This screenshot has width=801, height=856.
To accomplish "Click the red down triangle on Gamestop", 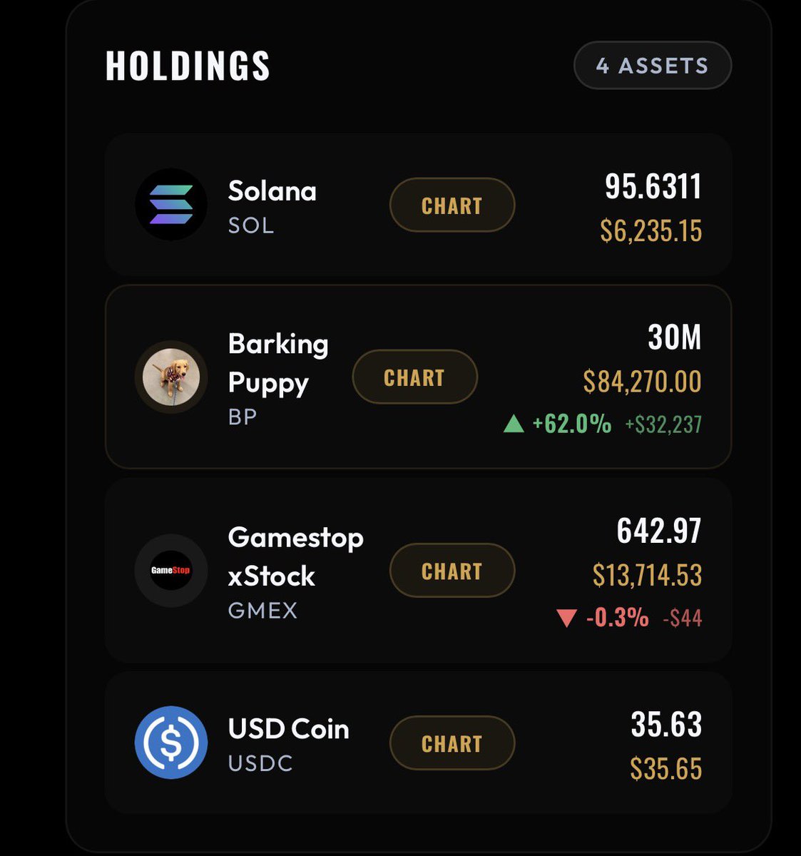I will [x=566, y=618].
